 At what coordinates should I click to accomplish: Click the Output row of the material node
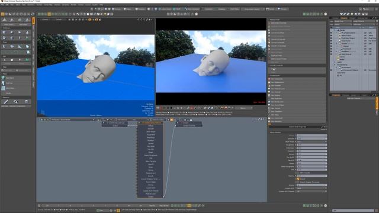coord(150,196)
